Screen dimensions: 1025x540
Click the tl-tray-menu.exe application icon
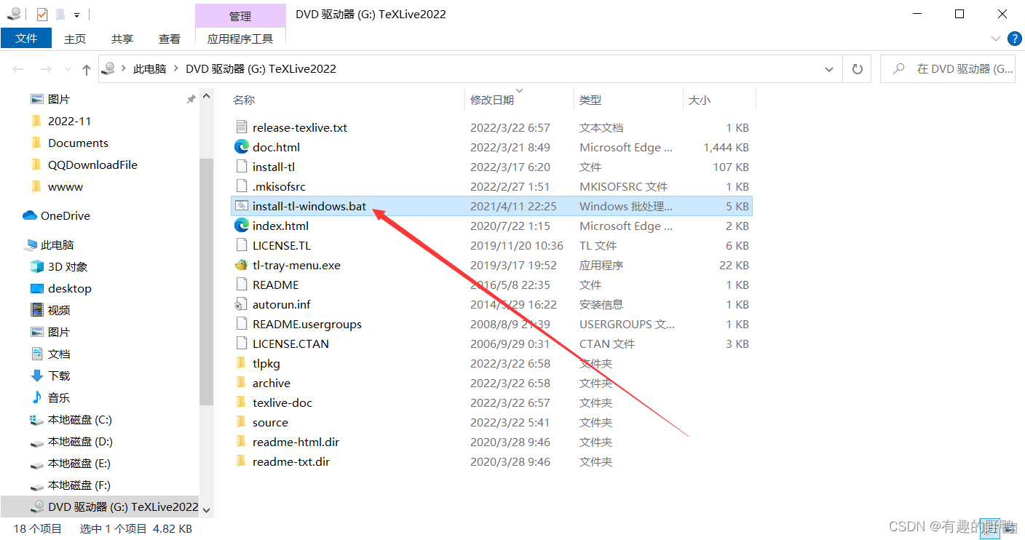[242, 265]
